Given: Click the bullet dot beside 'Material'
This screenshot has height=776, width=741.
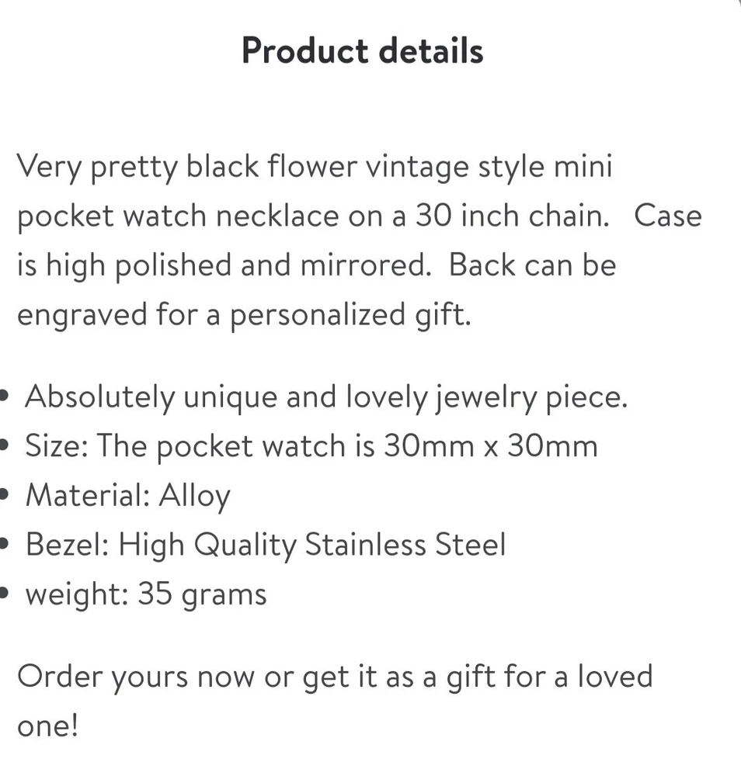Looking at the screenshot, I should tap(5, 496).
